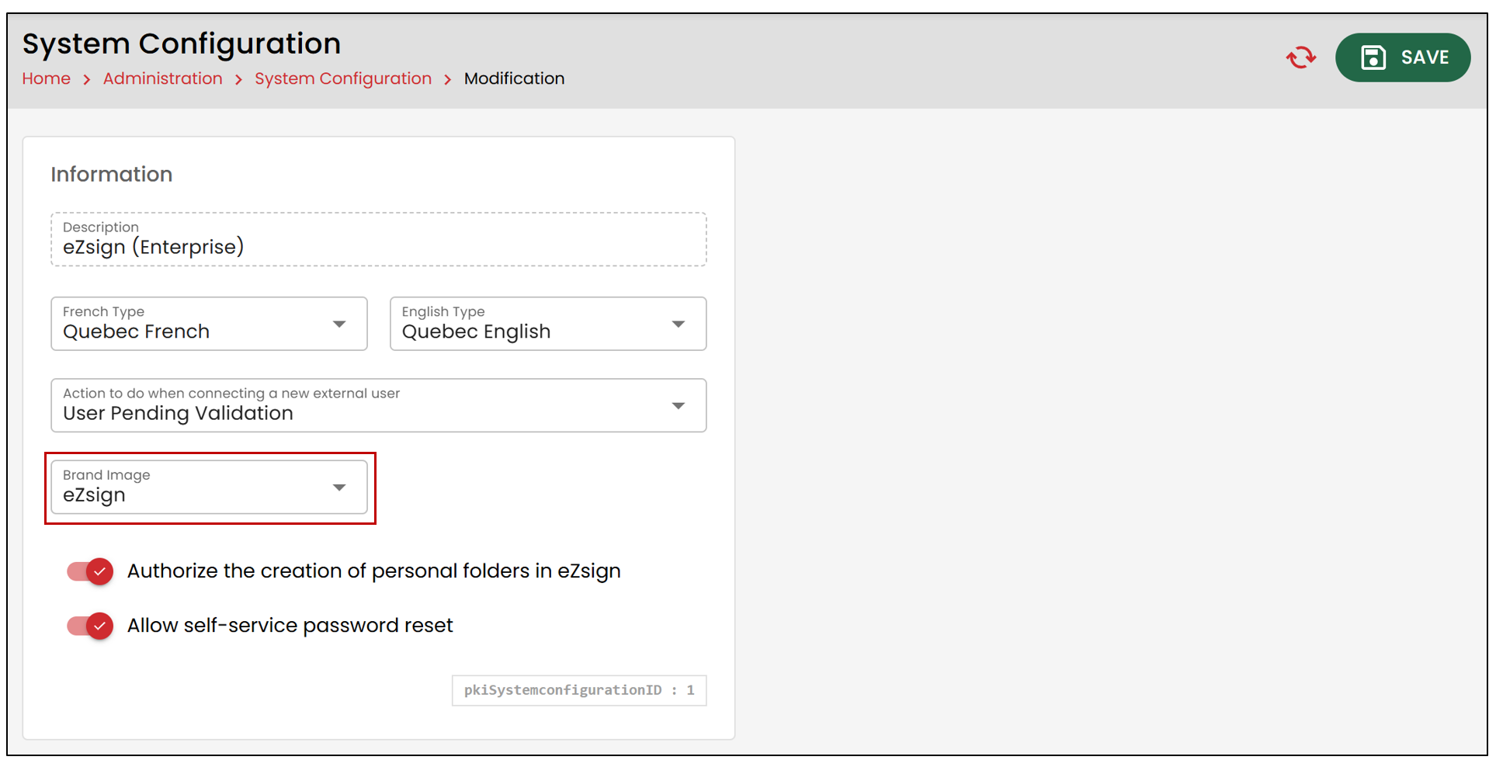Toggle personal folders creation in eZsign
Viewport: 1496px width, 760px height.
pyautogui.click(x=90, y=571)
